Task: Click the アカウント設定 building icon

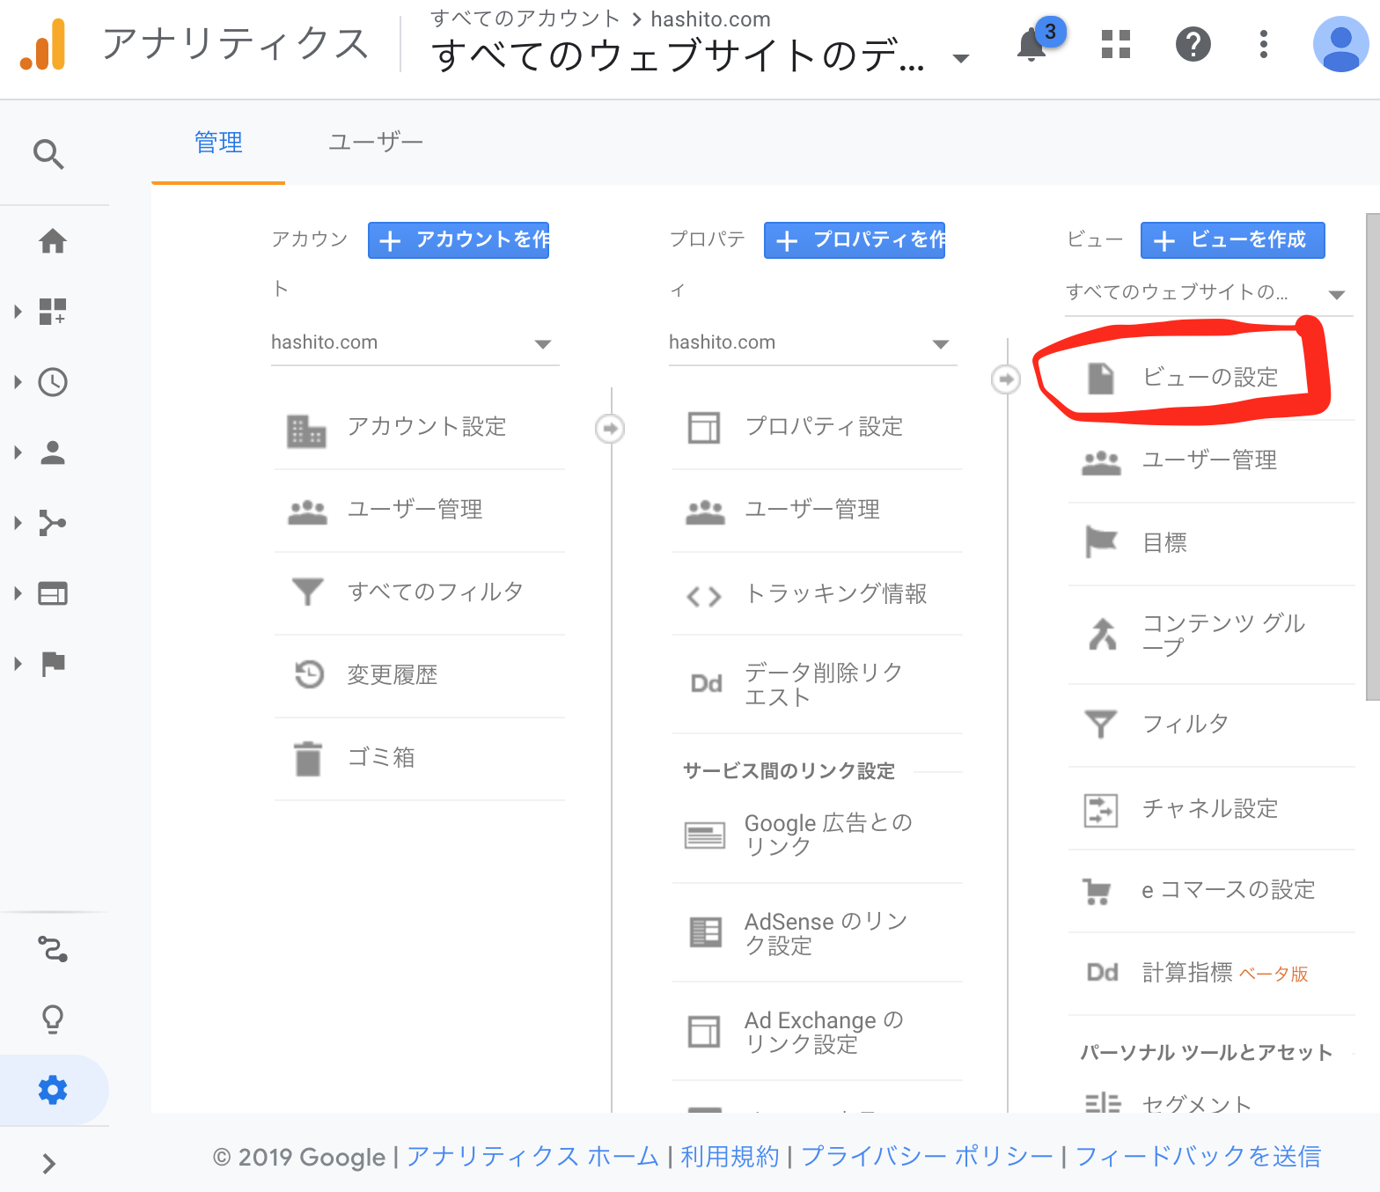Action: coord(306,430)
